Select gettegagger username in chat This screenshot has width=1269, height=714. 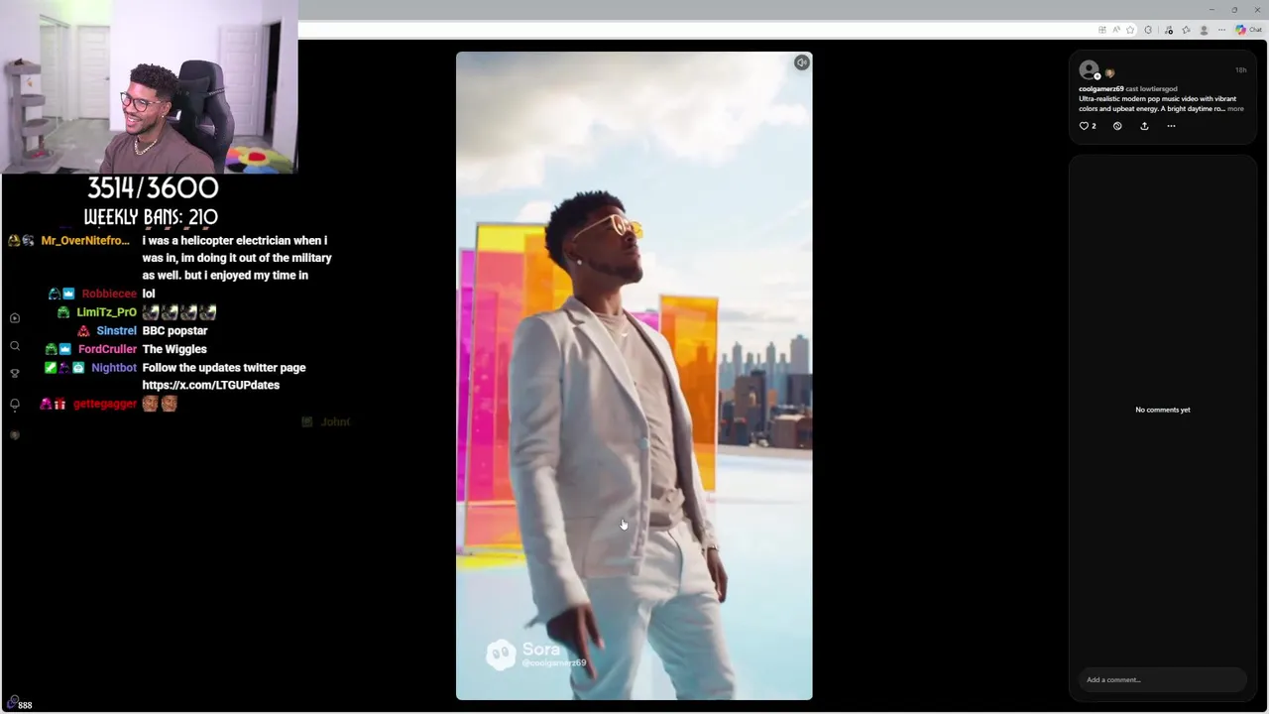tap(104, 404)
